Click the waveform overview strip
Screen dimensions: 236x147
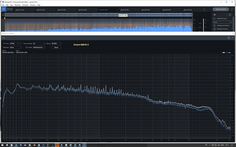click(99, 15)
